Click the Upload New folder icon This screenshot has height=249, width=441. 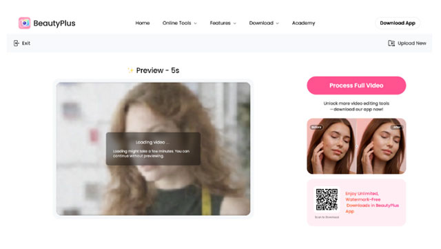pos(391,43)
